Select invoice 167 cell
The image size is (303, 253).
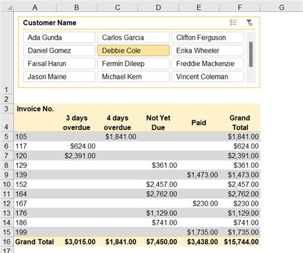(35, 204)
